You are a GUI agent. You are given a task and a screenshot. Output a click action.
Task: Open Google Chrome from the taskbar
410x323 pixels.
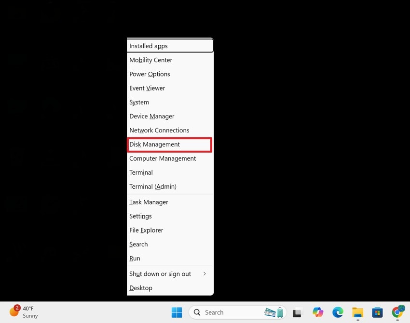pyautogui.click(x=397, y=312)
